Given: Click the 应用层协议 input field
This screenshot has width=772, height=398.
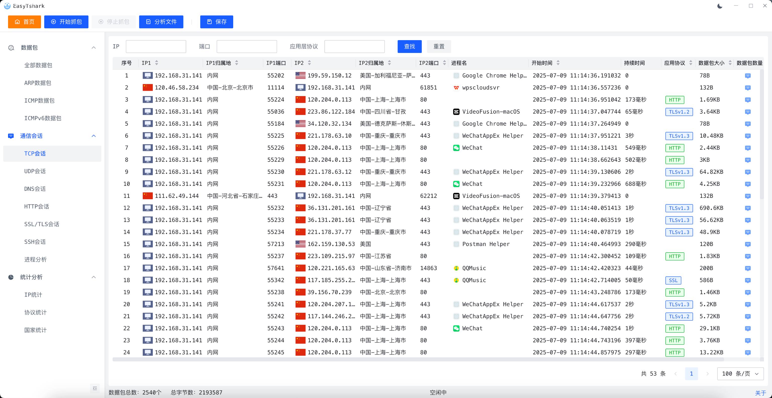Looking at the screenshot, I should pyautogui.click(x=354, y=46).
